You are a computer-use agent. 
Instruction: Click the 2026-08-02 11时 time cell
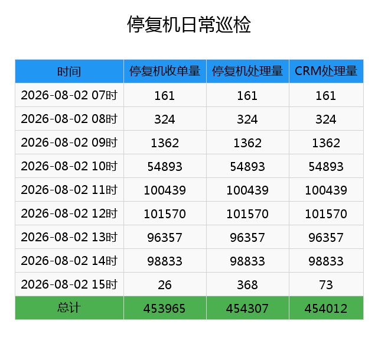(69, 190)
